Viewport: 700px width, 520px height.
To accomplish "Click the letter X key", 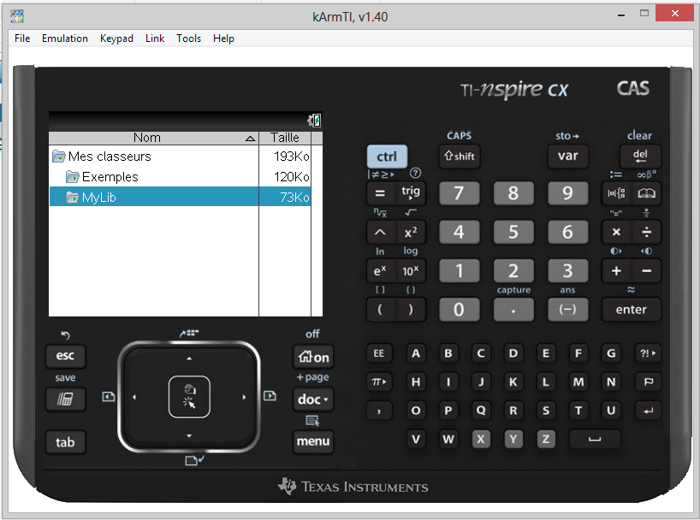I will pos(481,440).
